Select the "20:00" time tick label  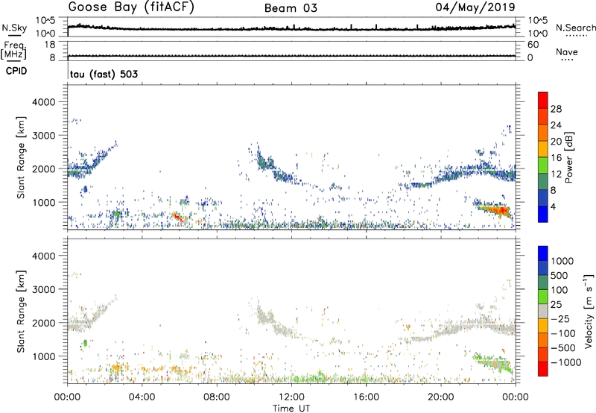point(440,397)
